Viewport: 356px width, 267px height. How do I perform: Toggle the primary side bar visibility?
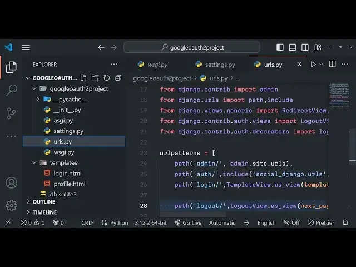280,47
